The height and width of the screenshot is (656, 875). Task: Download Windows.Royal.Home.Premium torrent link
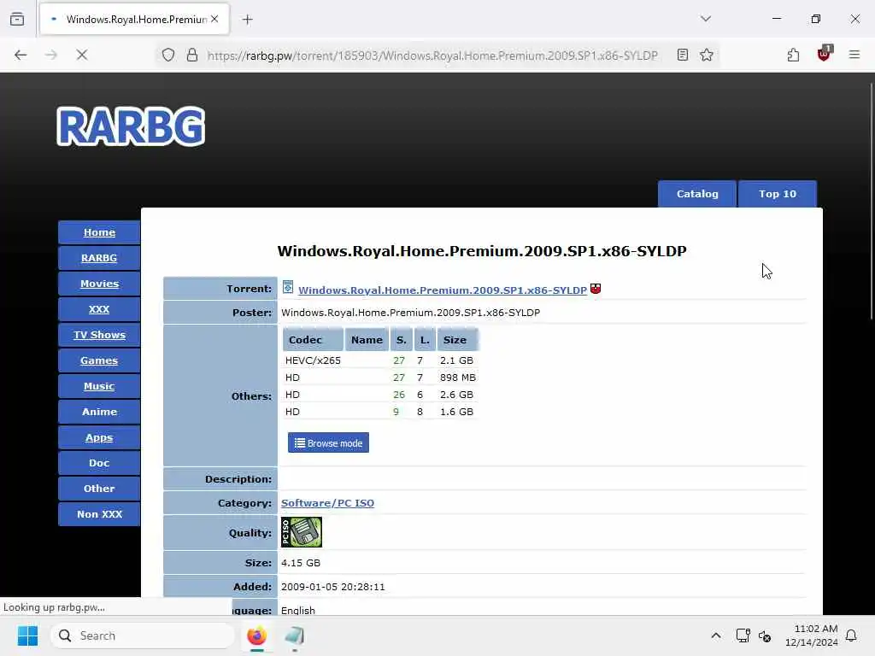pyautogui.click(x=443, y=290)
